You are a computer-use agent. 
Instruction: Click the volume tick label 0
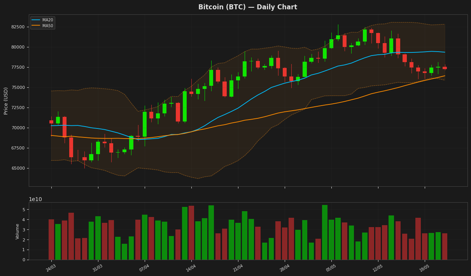tap(24, 260)
